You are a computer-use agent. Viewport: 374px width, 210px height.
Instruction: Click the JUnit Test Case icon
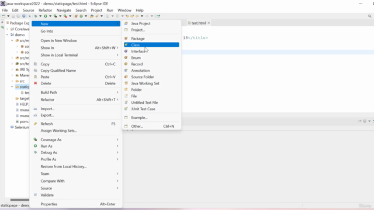point(126,109)
